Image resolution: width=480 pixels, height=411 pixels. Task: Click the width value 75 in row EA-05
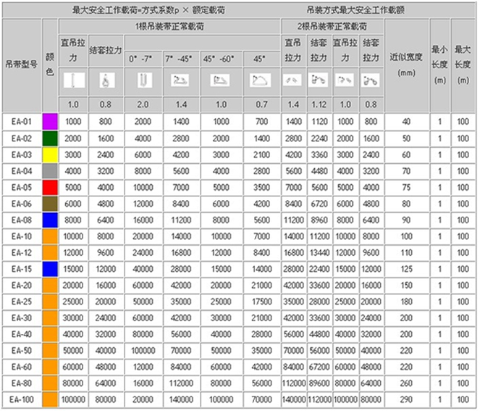pyautogui.click(x=406, y=187)
